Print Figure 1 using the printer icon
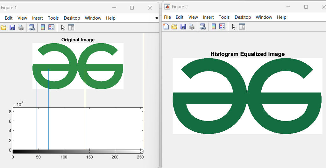This screenshot has height=168, width=326. pos(21,28)
